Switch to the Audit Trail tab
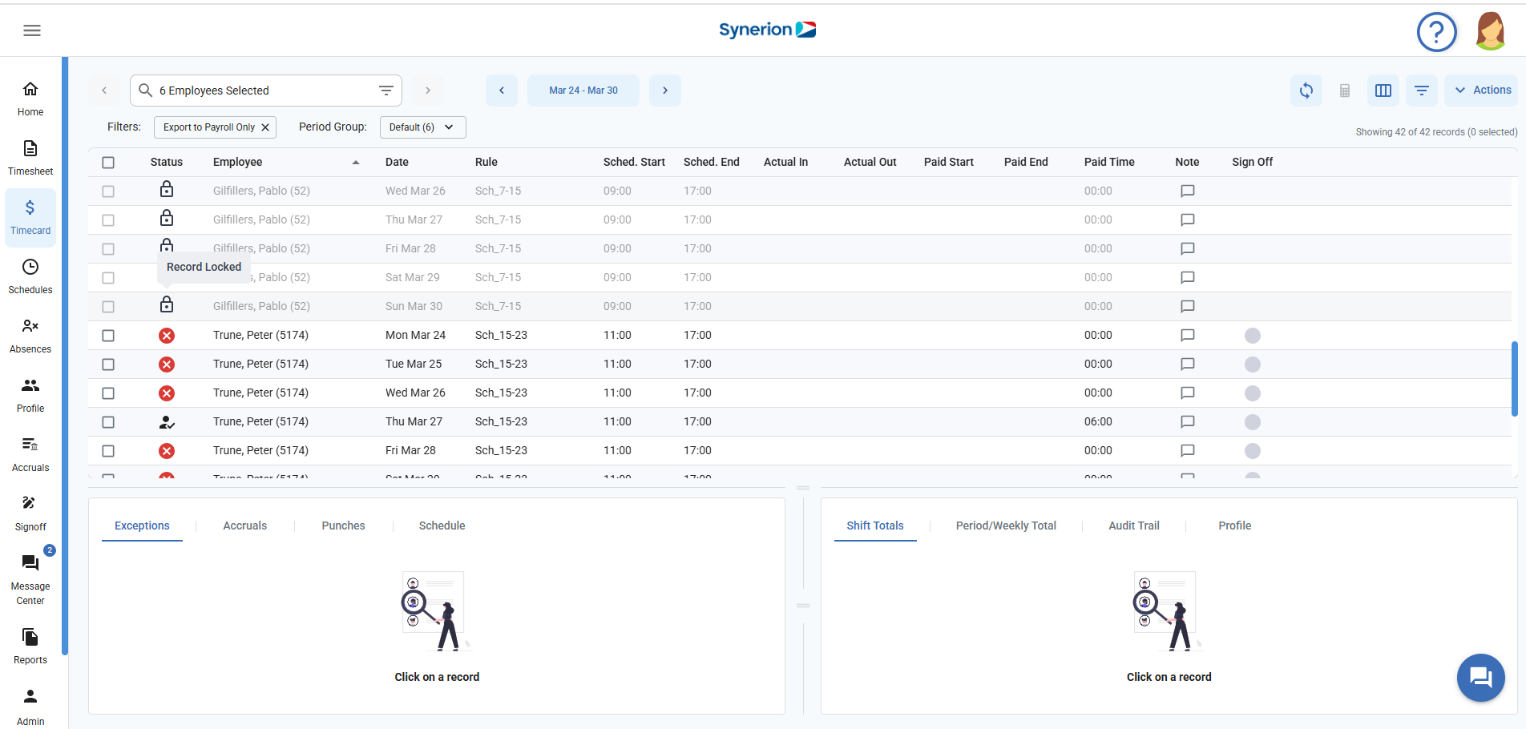Image resolution: width=1526 pixels, height=729 pixels. (1133, 526)
